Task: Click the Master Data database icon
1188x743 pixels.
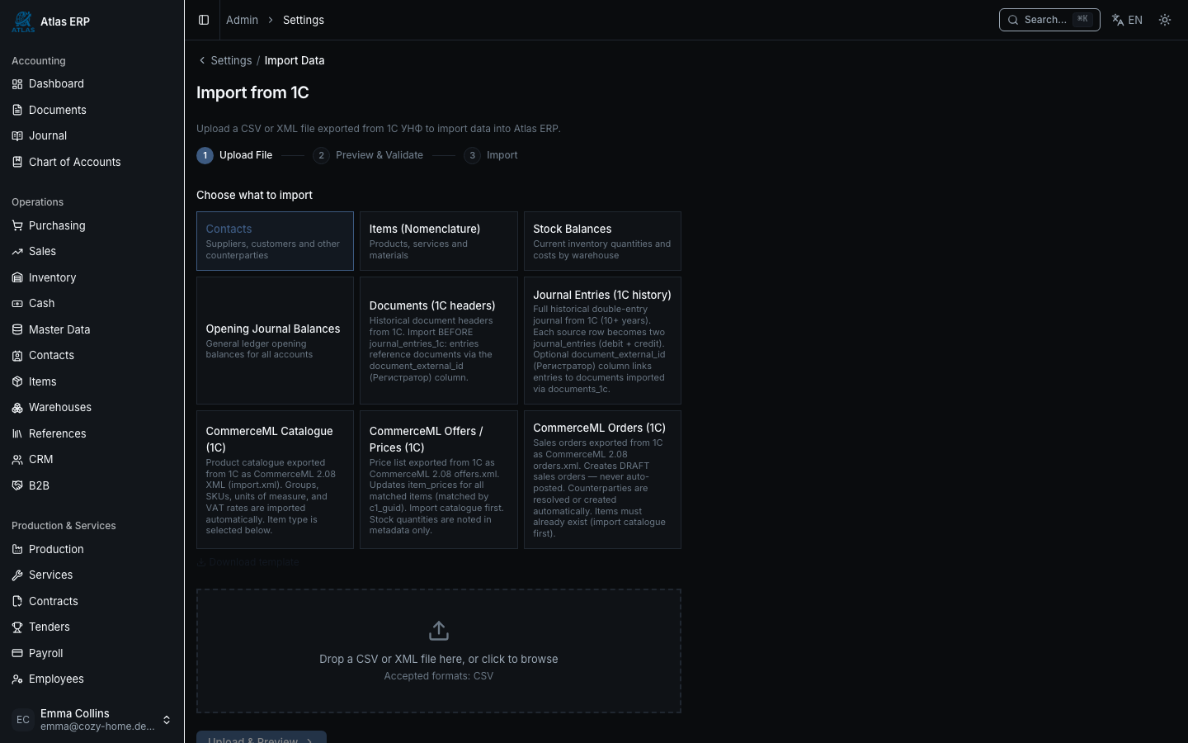Action: point(17,329)
